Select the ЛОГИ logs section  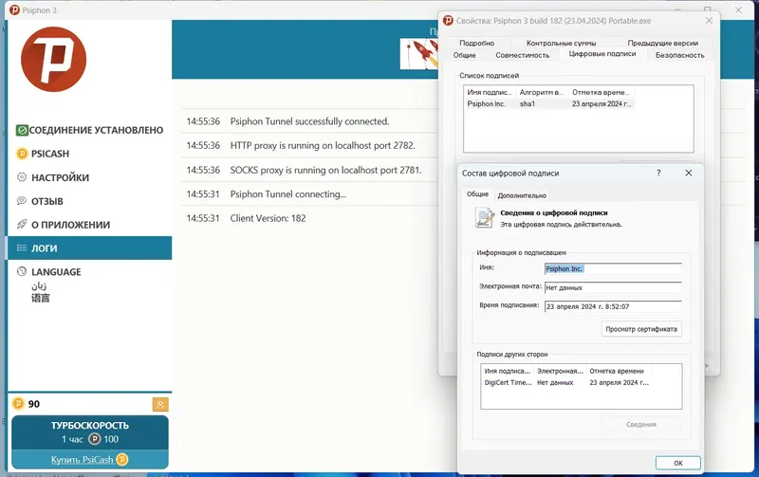pos(90,248)
